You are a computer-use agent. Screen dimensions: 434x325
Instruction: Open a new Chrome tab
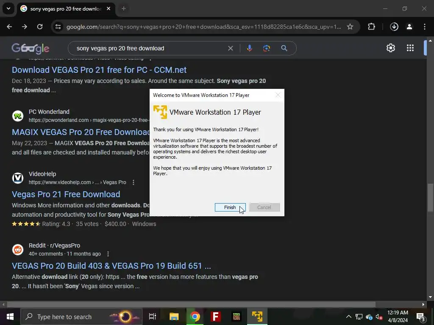click(x=124, y=9)
